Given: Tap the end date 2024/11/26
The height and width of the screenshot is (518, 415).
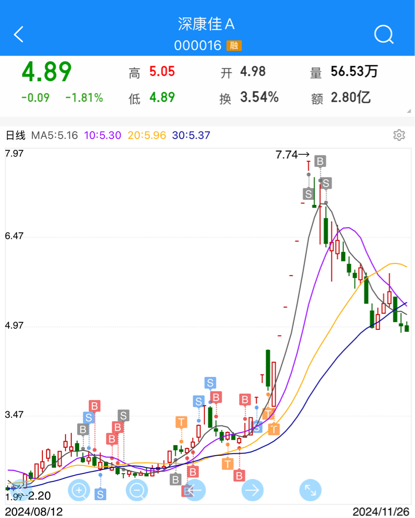Looking at the screenshot, I should pos(381,512).
